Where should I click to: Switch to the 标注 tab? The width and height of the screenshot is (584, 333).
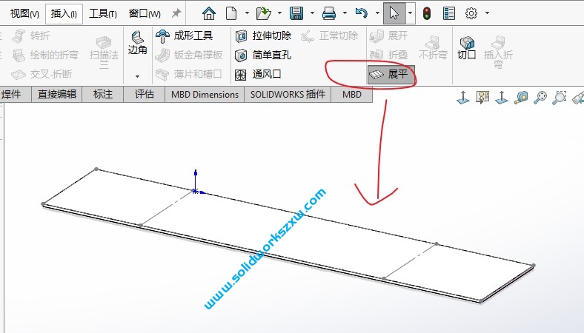click(x=103, y=95)
